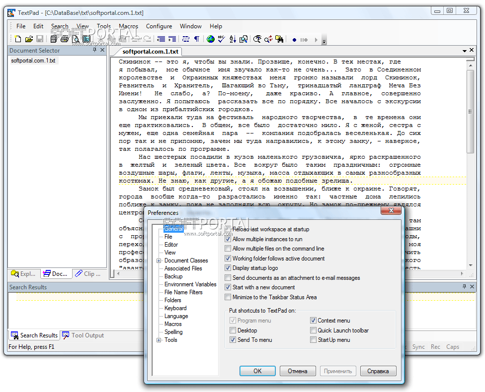
Task: Click the Find in Files binoculars icon
Action: pos(279,39)
